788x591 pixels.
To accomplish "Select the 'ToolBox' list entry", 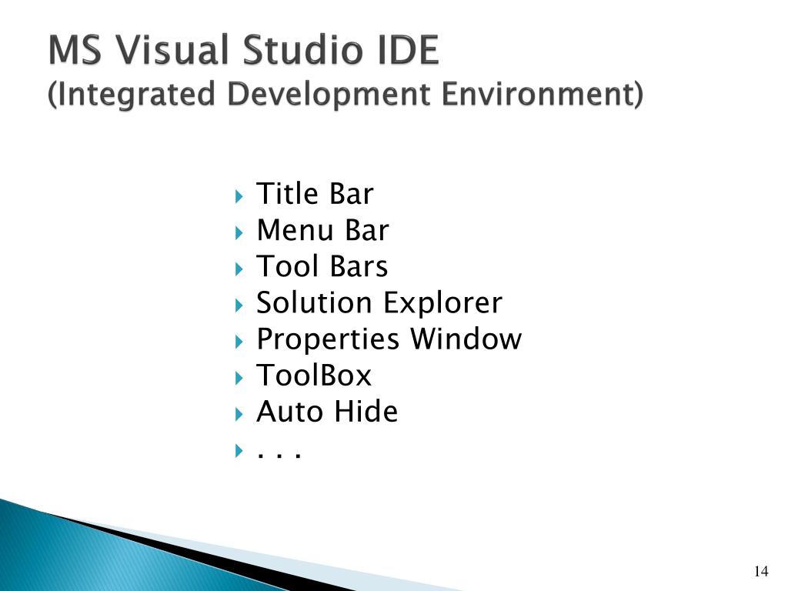I will pos(314,376).
